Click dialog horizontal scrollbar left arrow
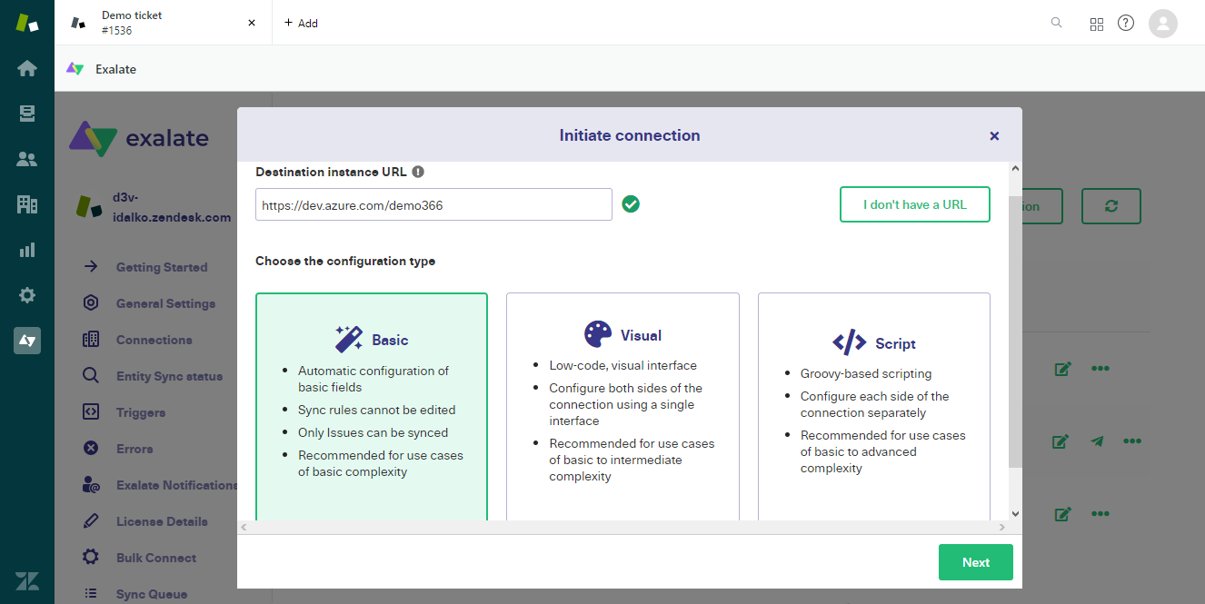Image resolution: width=1205 pixels, height=604 pixels. tap(244, 527)
